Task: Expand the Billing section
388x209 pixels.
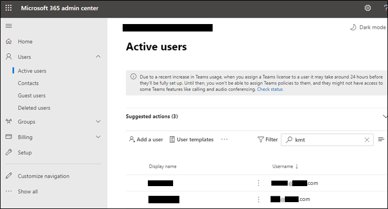Action: (x=98, y=137)
